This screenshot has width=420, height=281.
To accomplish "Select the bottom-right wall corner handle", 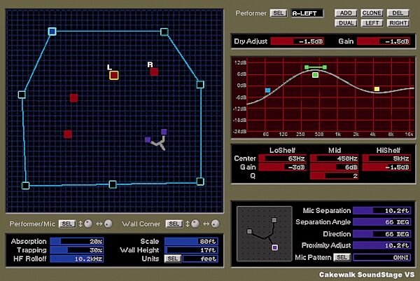I will pos(200,181).
